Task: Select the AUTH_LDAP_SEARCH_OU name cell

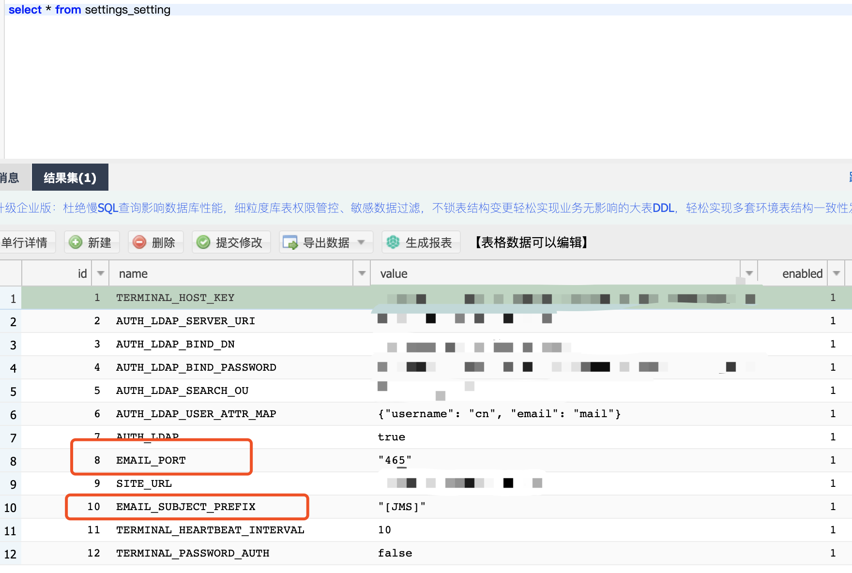Action: (182, 391)
